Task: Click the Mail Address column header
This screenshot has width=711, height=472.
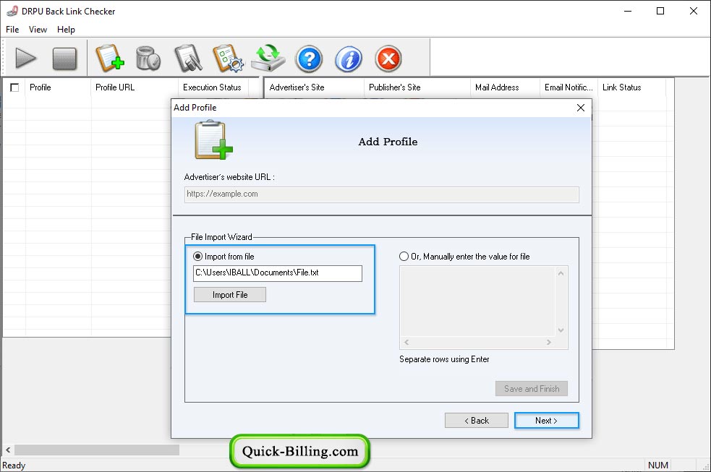Action: point(505,87)
